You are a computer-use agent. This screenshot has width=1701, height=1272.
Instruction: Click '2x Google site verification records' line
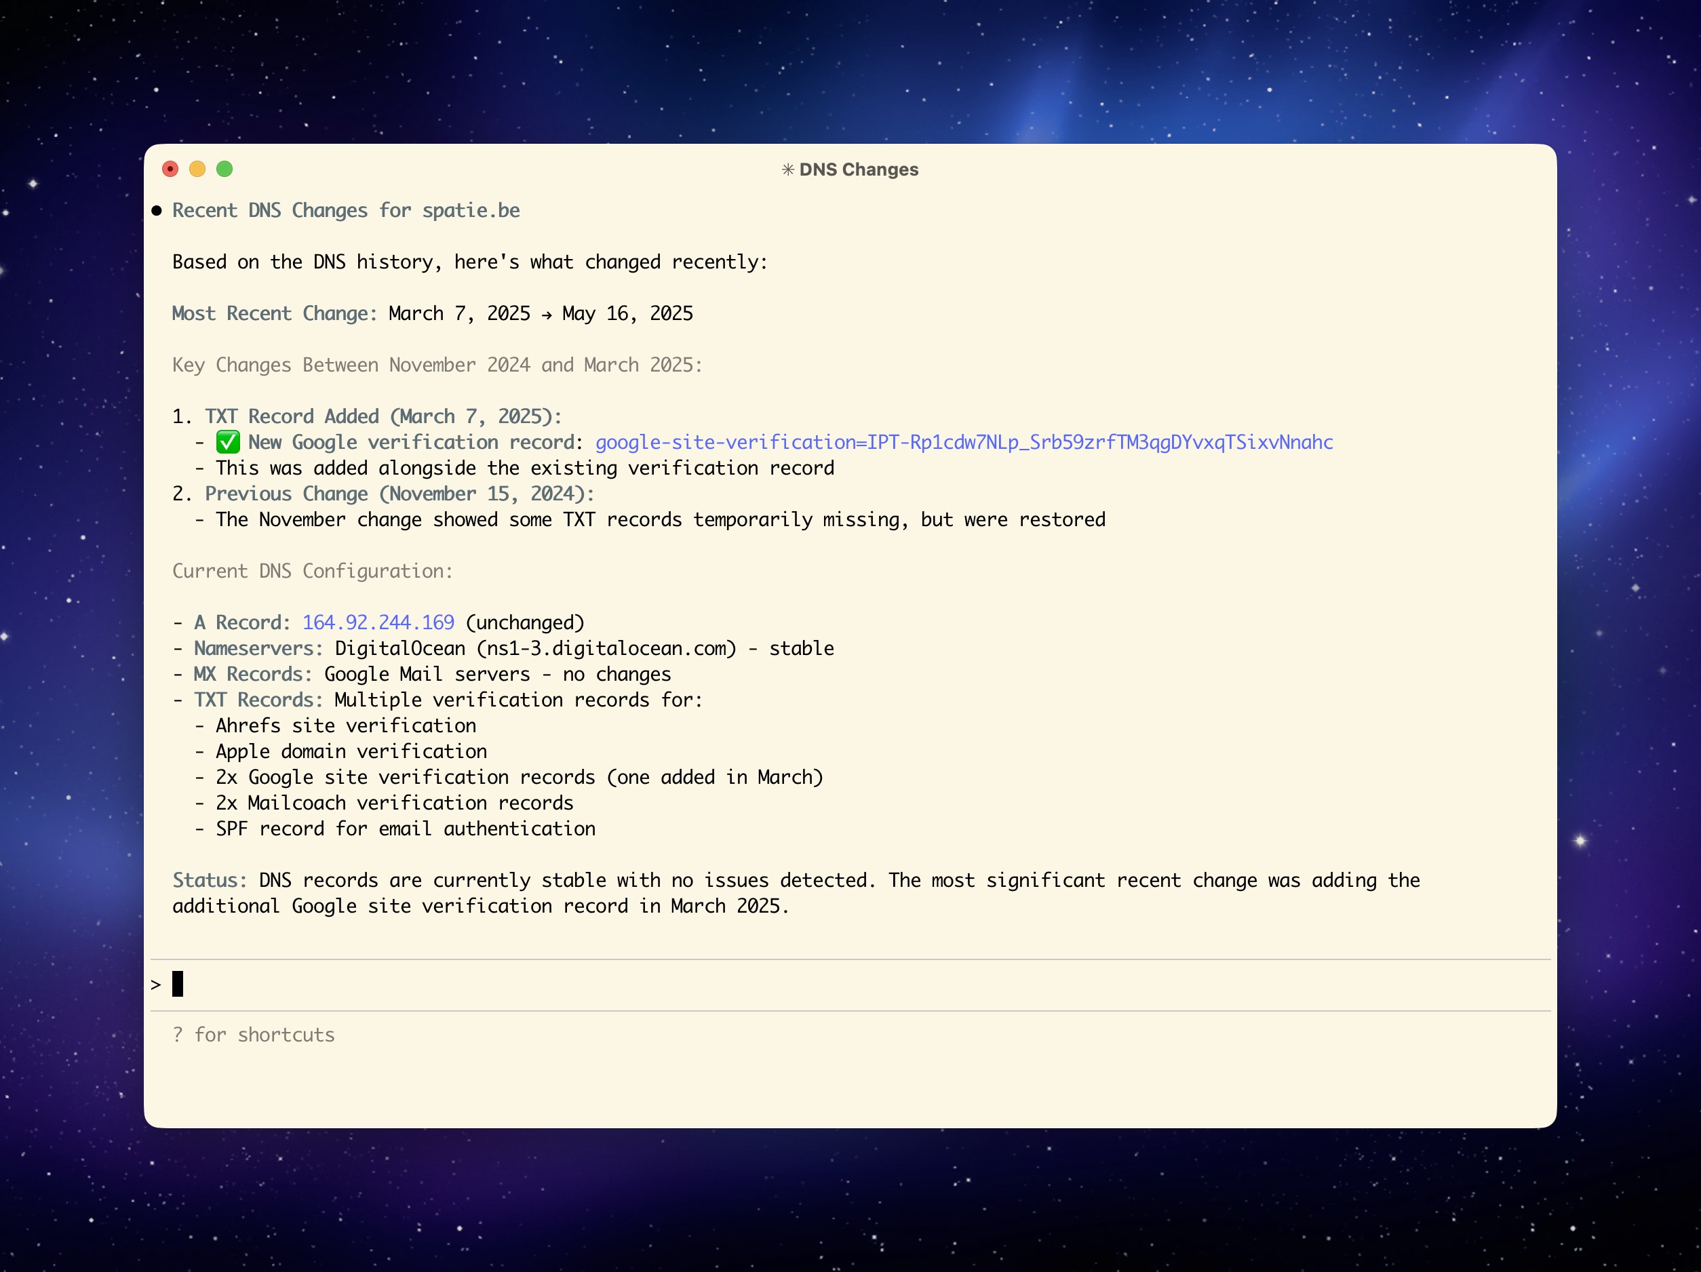tap(519, 777)
